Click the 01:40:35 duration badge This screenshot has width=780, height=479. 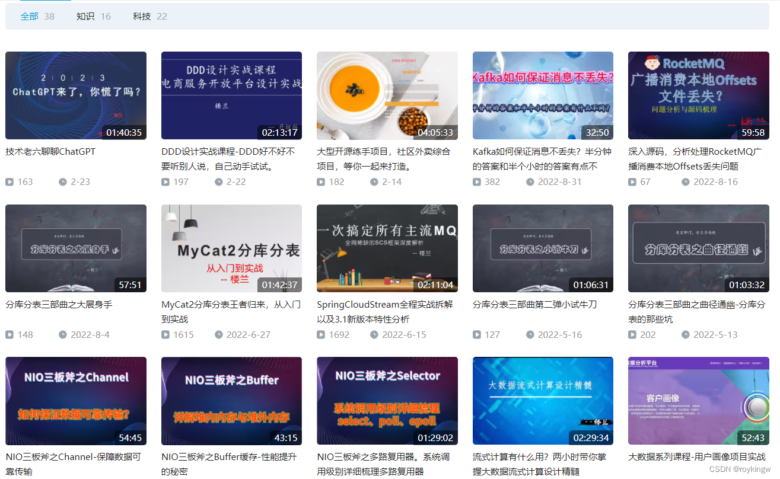coord(124,132)
